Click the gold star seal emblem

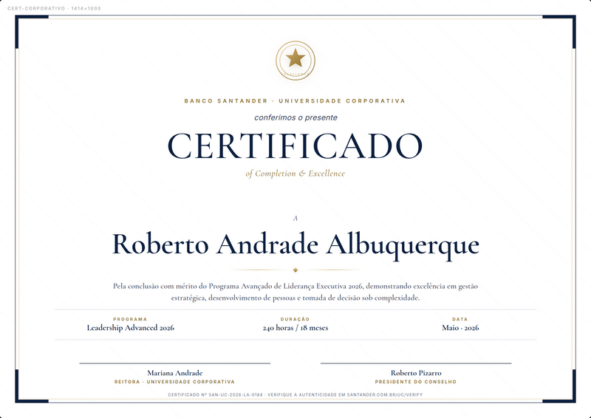(x=295, y=61)
